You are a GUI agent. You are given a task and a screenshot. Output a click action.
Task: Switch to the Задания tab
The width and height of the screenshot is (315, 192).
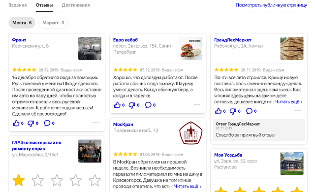[18, 5]
